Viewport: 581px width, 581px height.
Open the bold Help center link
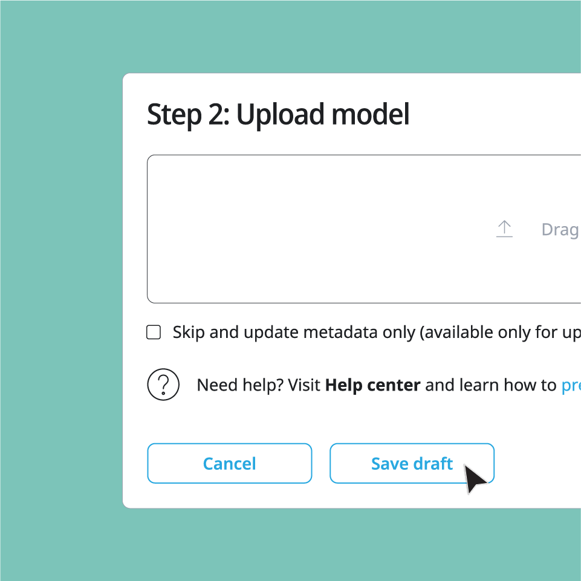tap(372, 385)
